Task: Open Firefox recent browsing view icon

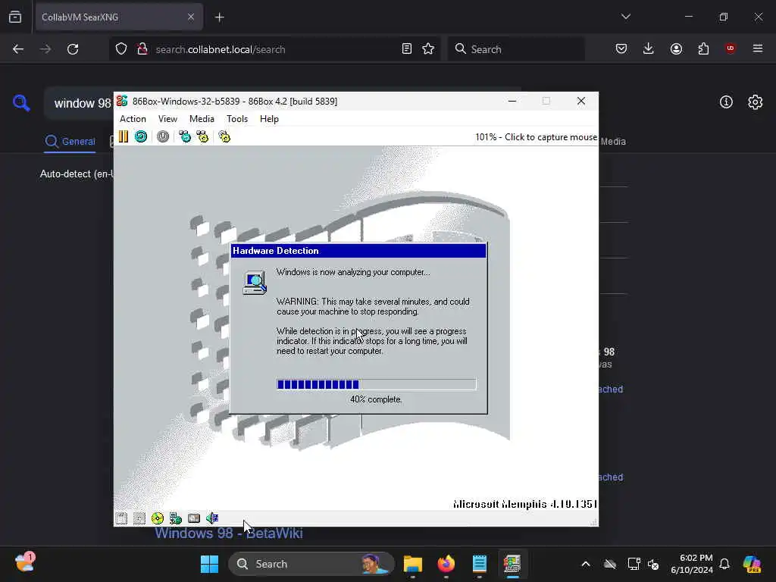Action: tap(15, 17)
